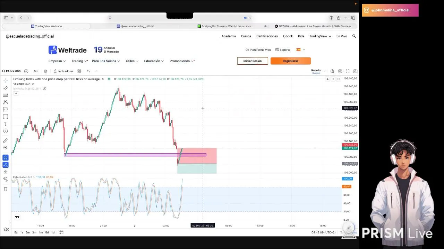The image size is (444, 249).
Task: Select the trend line drawing tool
Action: (x=6, y=88)
